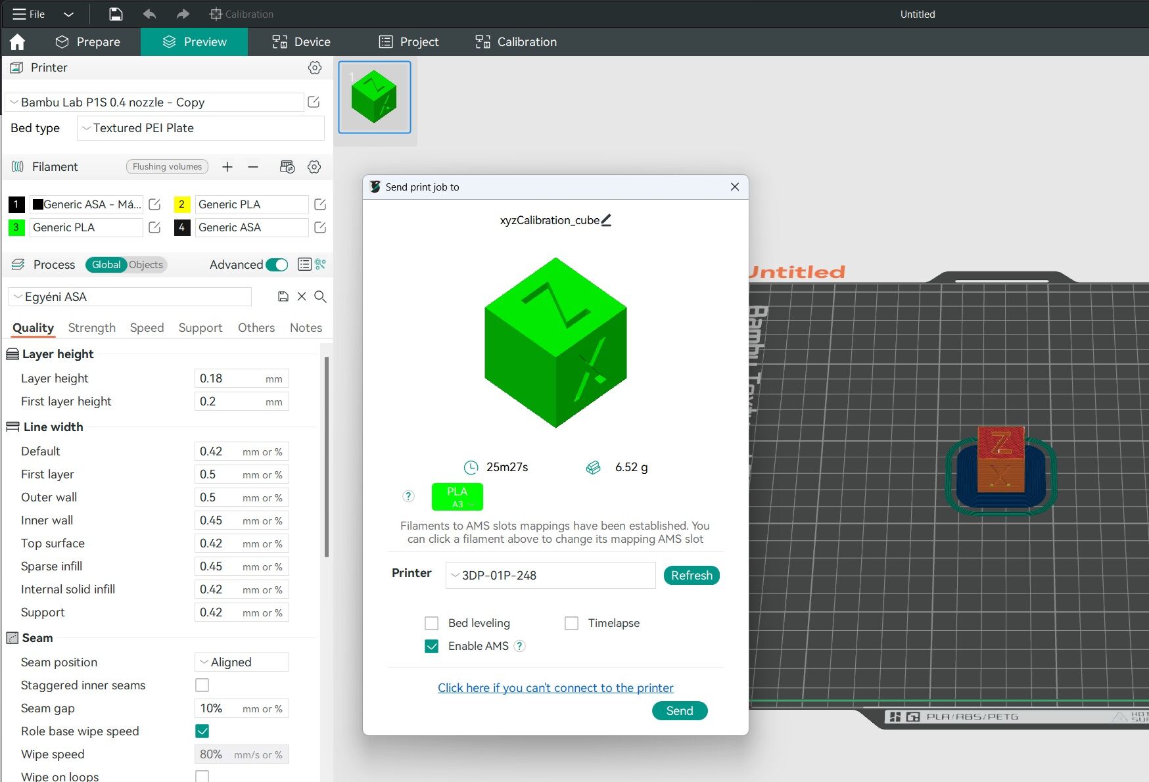Edit Generic ASA filament 1 preset

[154, 204]
